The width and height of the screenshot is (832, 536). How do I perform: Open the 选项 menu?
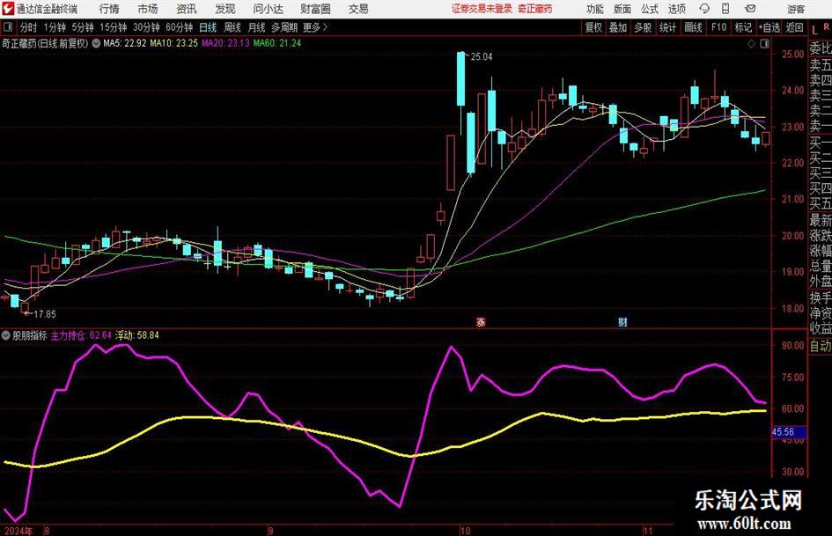click(676, 9)
